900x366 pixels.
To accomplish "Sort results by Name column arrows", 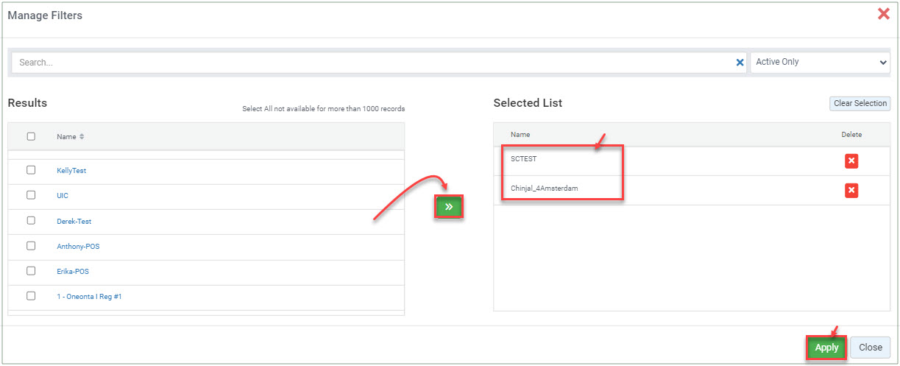I will tap(82, 136).
